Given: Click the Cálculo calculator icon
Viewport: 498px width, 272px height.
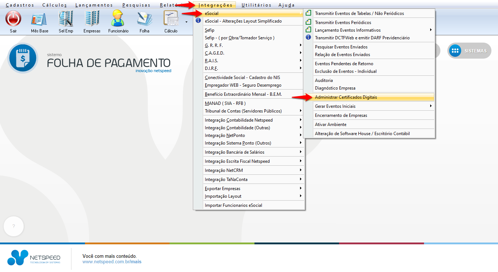Looking at the screenshot, I should pos(171,19).
